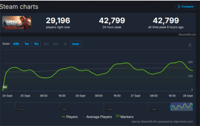Click the 31 Aug navigator label
200x126 pixels.
(x=20, y=109)
